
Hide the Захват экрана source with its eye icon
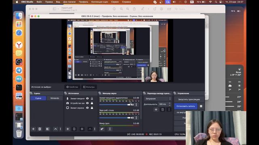tap(87, 108)
